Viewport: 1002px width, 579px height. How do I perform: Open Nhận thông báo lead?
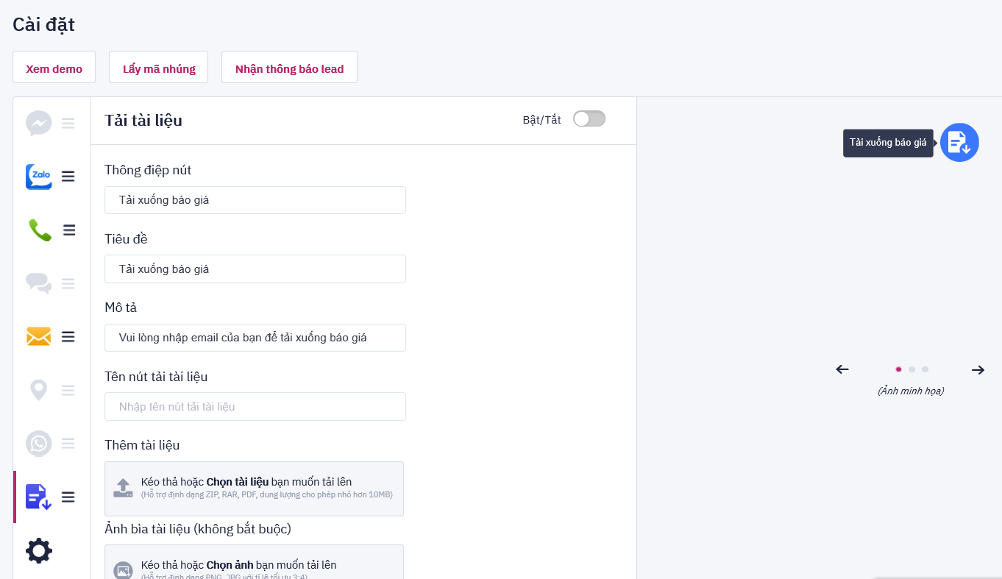[x=289, y=68]
